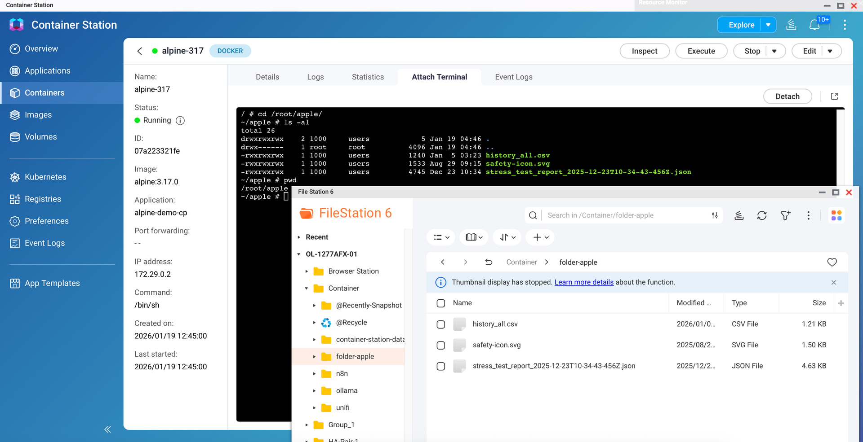
Task: Click the notifications bell icon
Action: 814,25
